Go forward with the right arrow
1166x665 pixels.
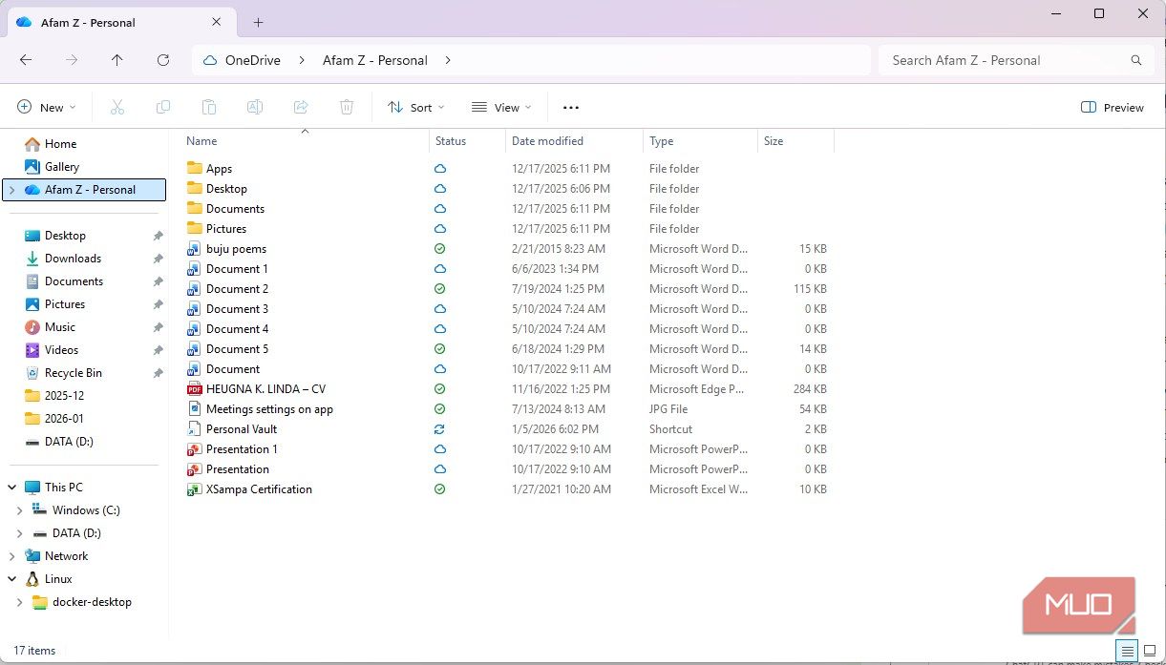tap(72, 60)
